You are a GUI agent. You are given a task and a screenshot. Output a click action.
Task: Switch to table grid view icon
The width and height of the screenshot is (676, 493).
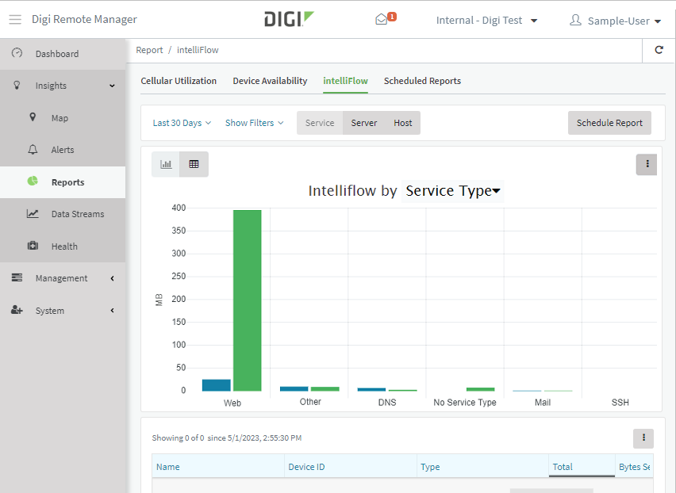click(194, 164)
